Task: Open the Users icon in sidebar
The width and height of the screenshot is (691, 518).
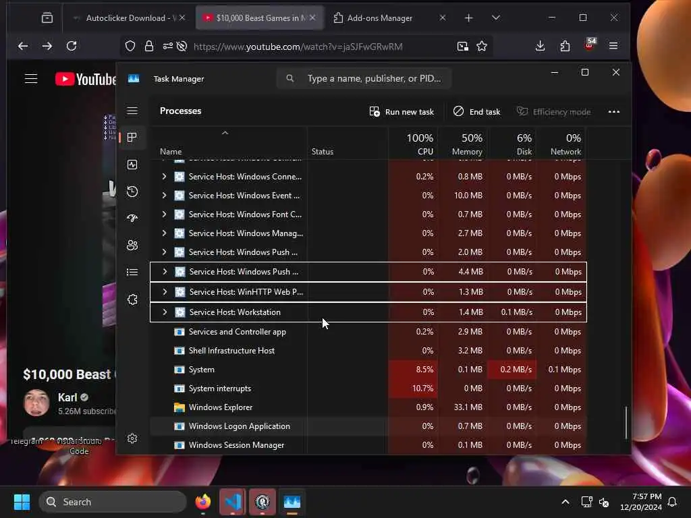Action: click(x=132, y=246)
